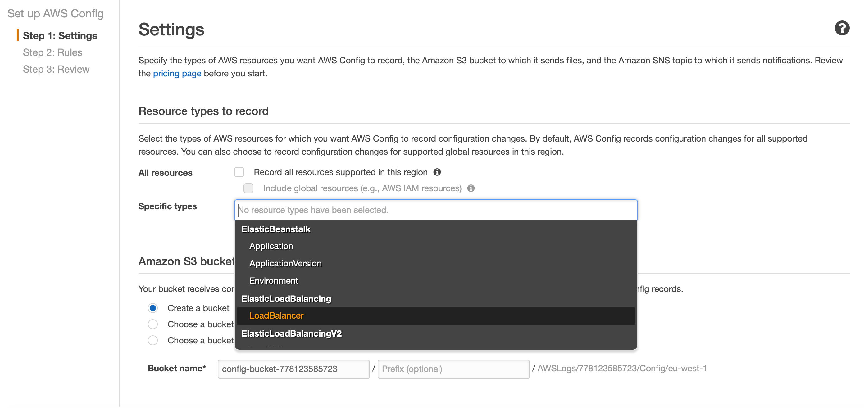Open the help question mark icon
Image resolution: width=864 pixels, height=408 pixels.
click(842, 28)
